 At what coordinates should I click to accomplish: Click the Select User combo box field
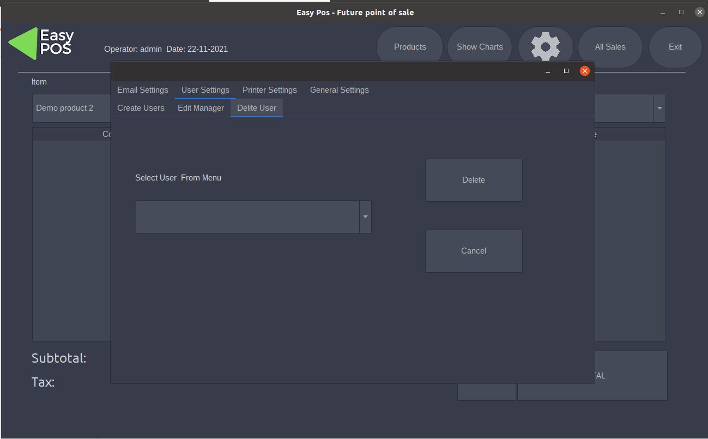[x=247, y=217]
